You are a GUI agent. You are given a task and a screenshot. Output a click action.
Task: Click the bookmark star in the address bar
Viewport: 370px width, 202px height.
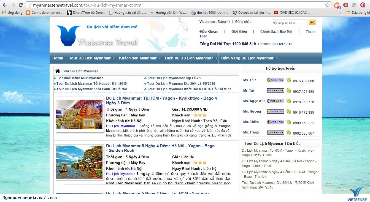coord(327,5)
